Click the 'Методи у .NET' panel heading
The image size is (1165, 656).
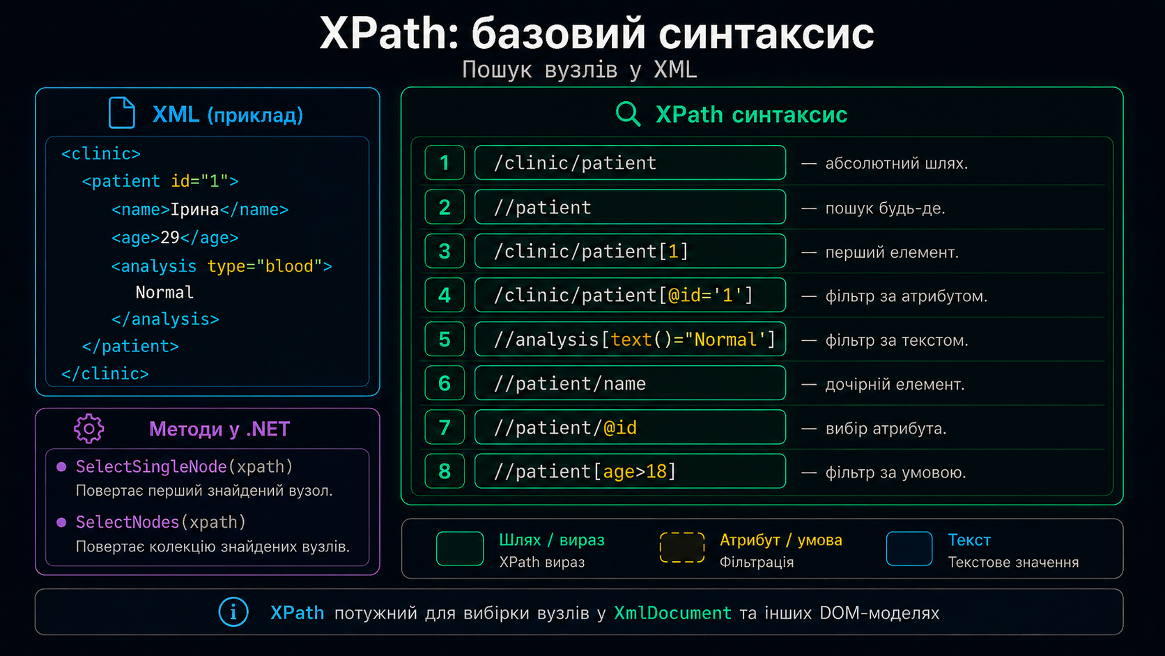219,429
